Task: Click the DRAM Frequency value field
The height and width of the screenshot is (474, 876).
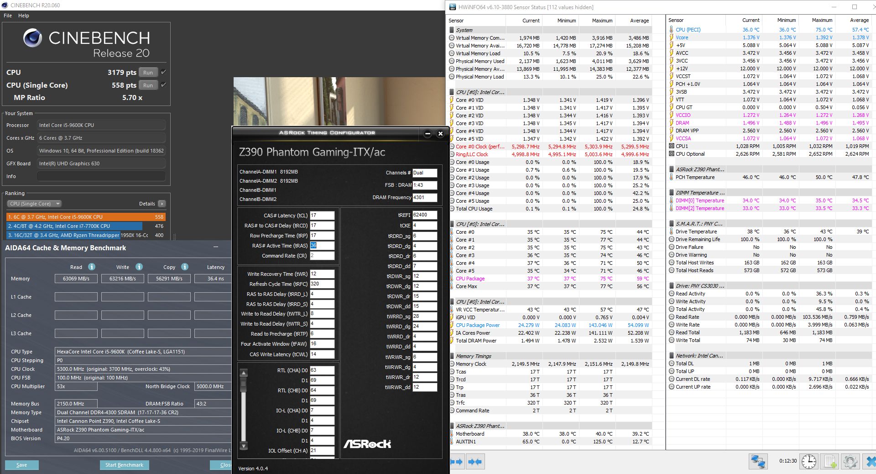Action: (425, 197)
